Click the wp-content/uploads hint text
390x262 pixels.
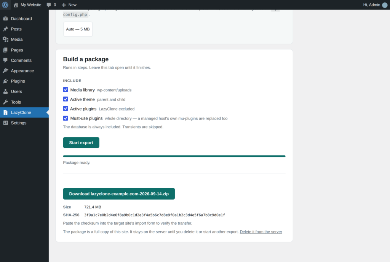point(114,90)
